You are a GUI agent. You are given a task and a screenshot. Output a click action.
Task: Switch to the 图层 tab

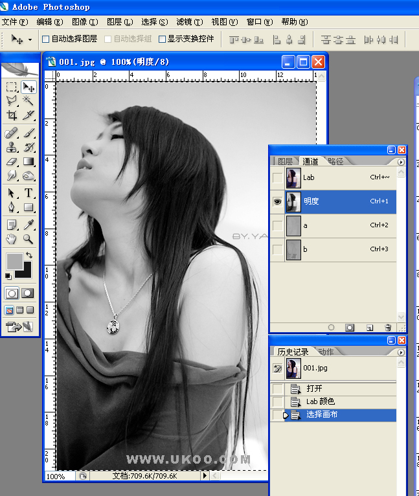285,161
